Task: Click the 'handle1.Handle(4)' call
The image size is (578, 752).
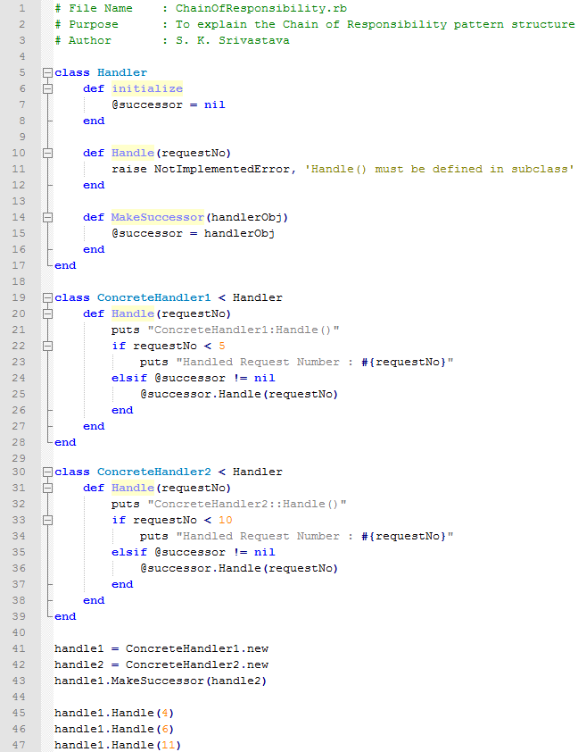Action: click(x=114, y=713)
